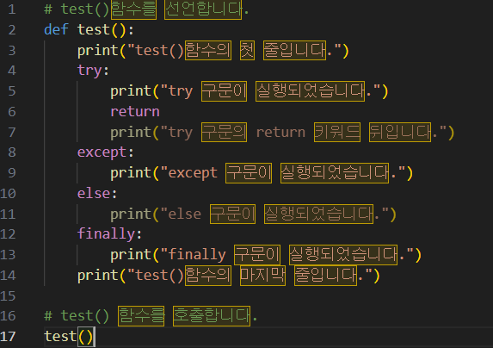The width and height of the screenshot is (493, 348).
Task: Click the 'test' call on line 17
Action: tap(61, 336)
